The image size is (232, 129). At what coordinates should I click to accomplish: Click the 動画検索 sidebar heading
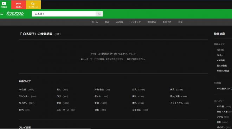pyautogui.click(x=219, y=34)
